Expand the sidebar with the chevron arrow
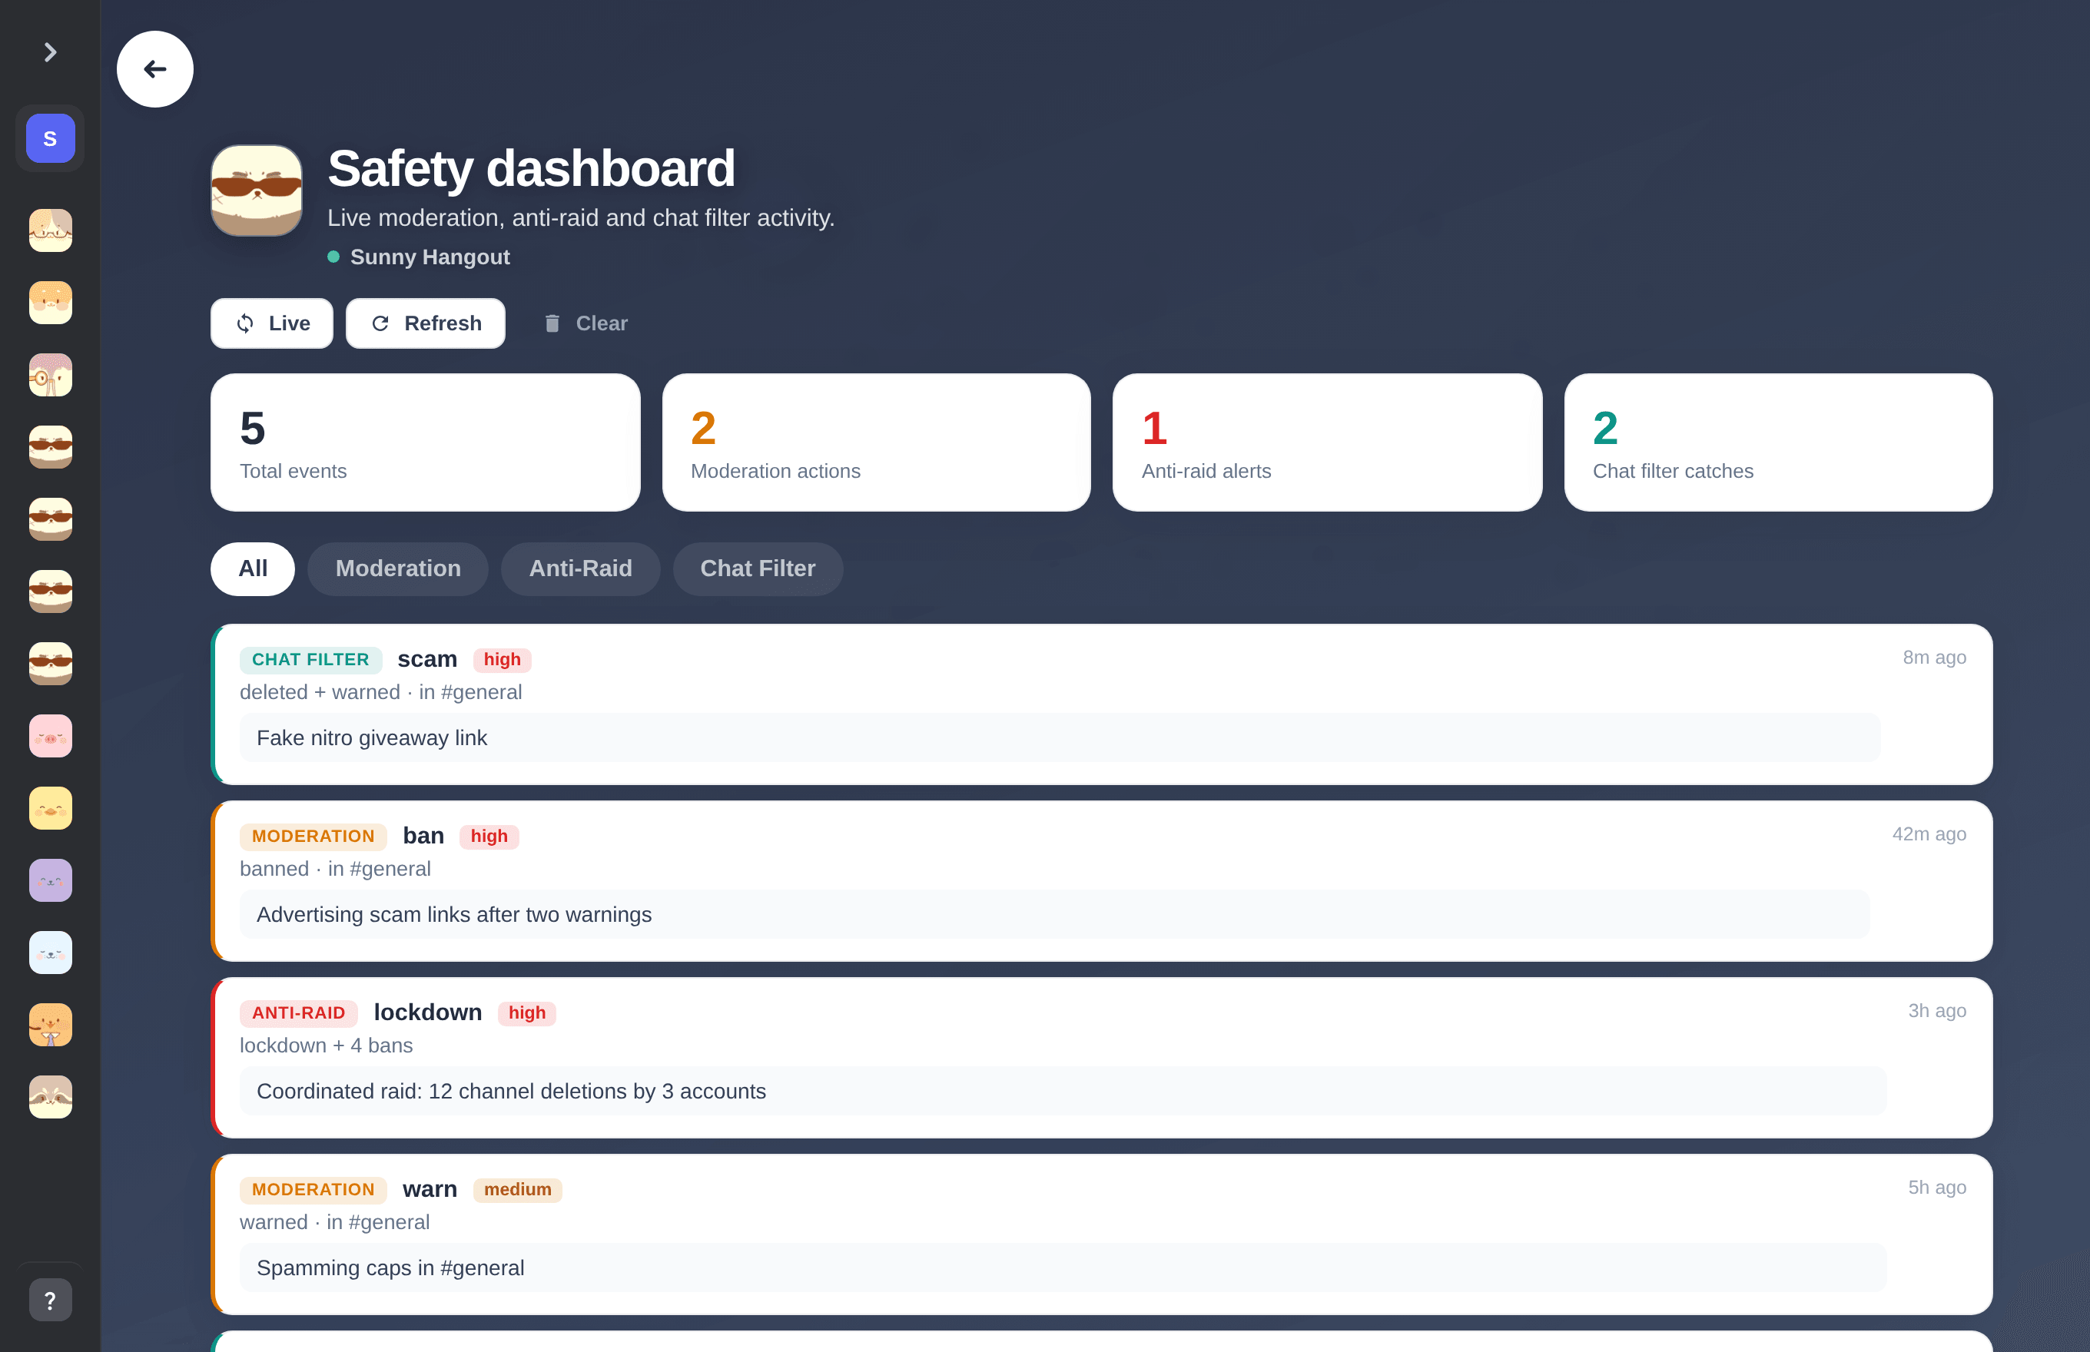2090x1352 pixels. 50,53
